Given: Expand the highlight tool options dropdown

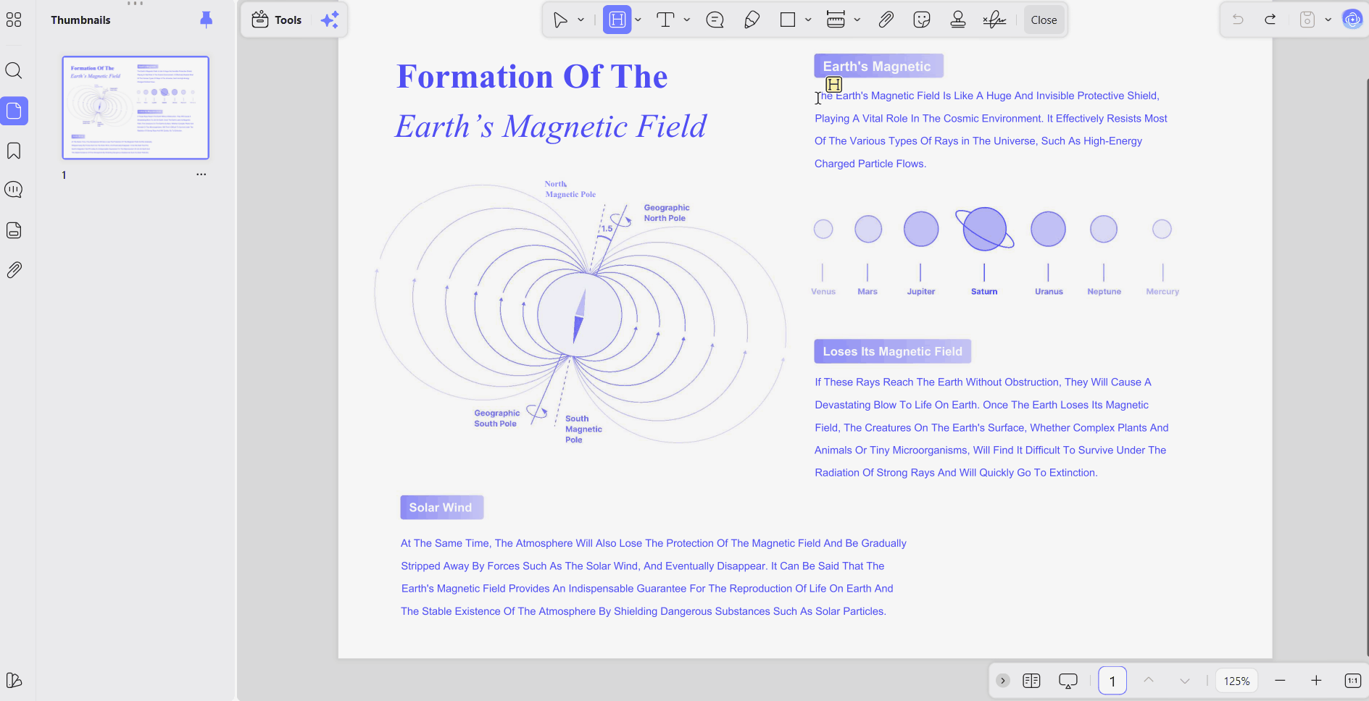Looking at the screenshot, I should coord(638,20).
